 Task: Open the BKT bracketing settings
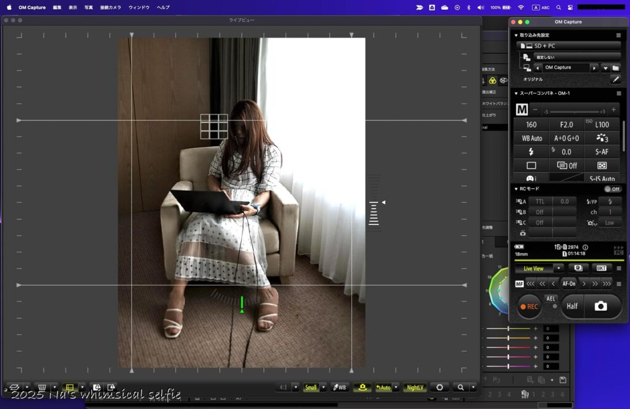pos(601,268)
